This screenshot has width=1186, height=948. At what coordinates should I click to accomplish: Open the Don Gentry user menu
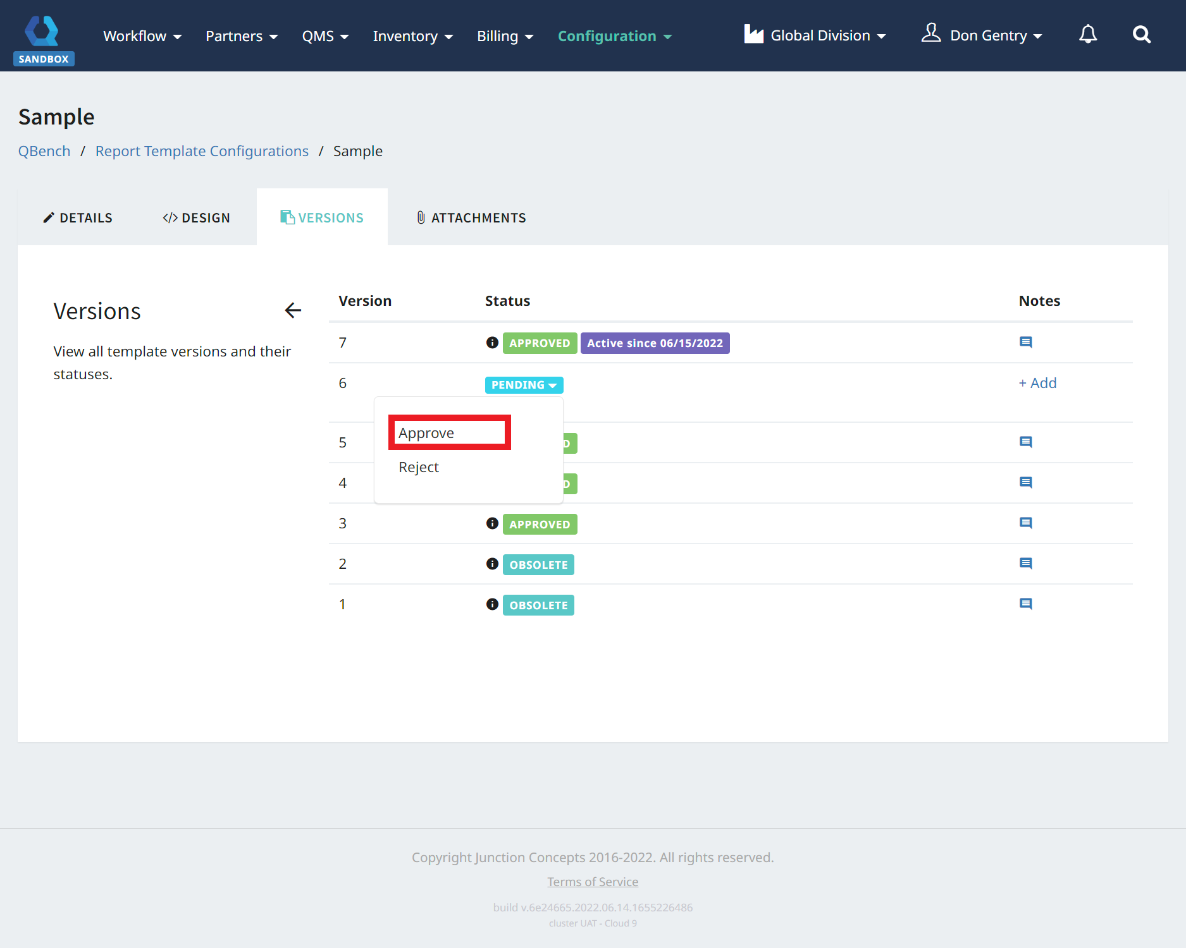[x=982, y=35]
